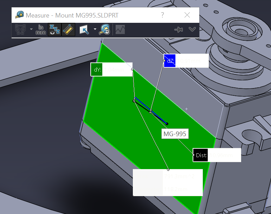Pin the Measure dialog open
271x214 pixels.
pyautogui.click(x=179, y=30)
